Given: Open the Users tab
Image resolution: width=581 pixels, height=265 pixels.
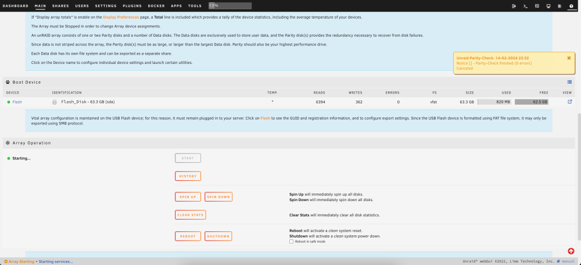Looking at the screenshot, I should 82,6.
